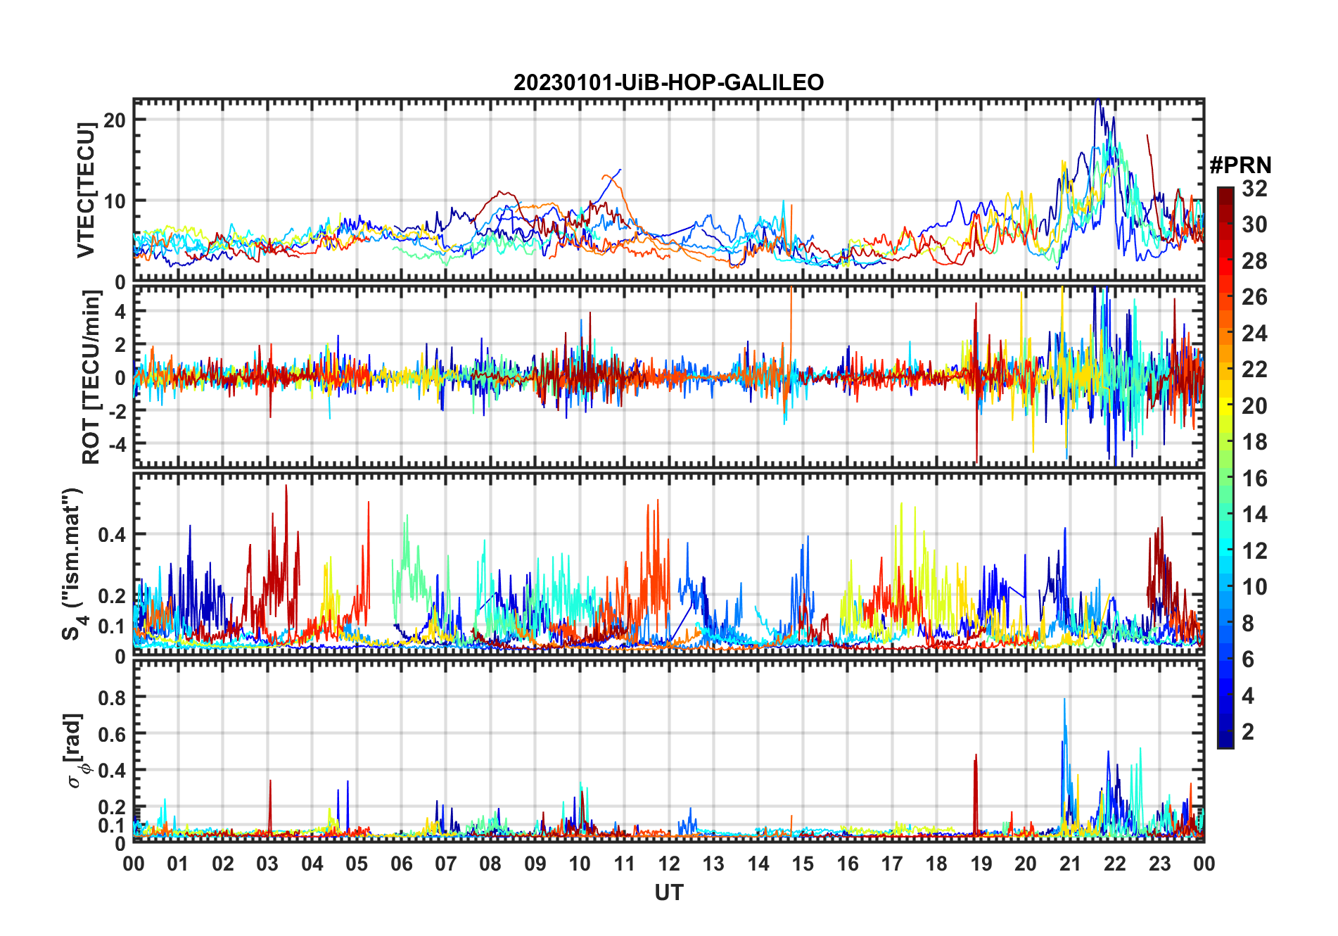Click x-axis tick label 23
The width and height of the screenshot is (1338, 936).
coord(1160,864)
